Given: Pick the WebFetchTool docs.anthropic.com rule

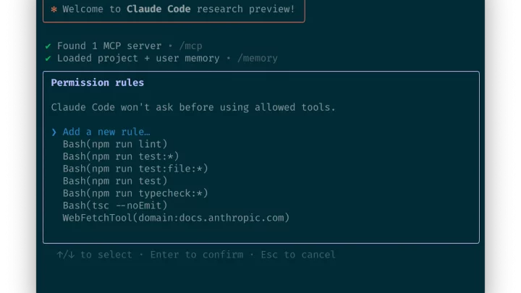Looking at the screenshot, I should click(x=176, y=218).
